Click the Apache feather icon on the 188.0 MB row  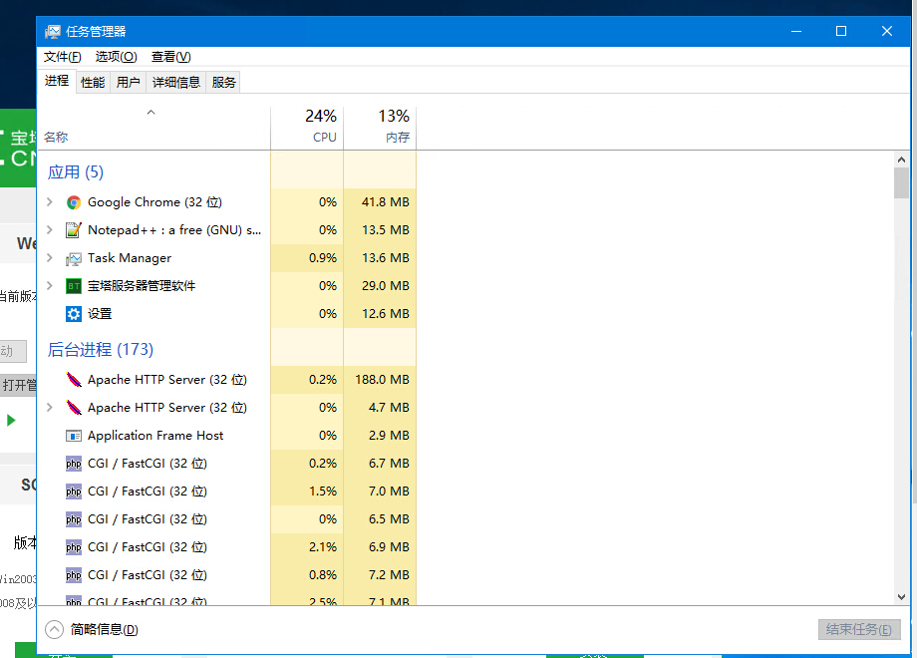coord(73,380)
